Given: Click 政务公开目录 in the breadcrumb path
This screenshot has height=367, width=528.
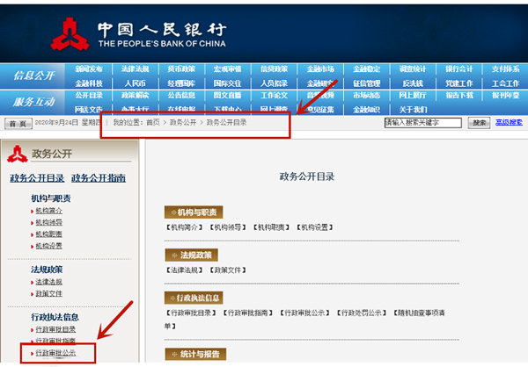Looking at the screenshot, I should point(226,122).
